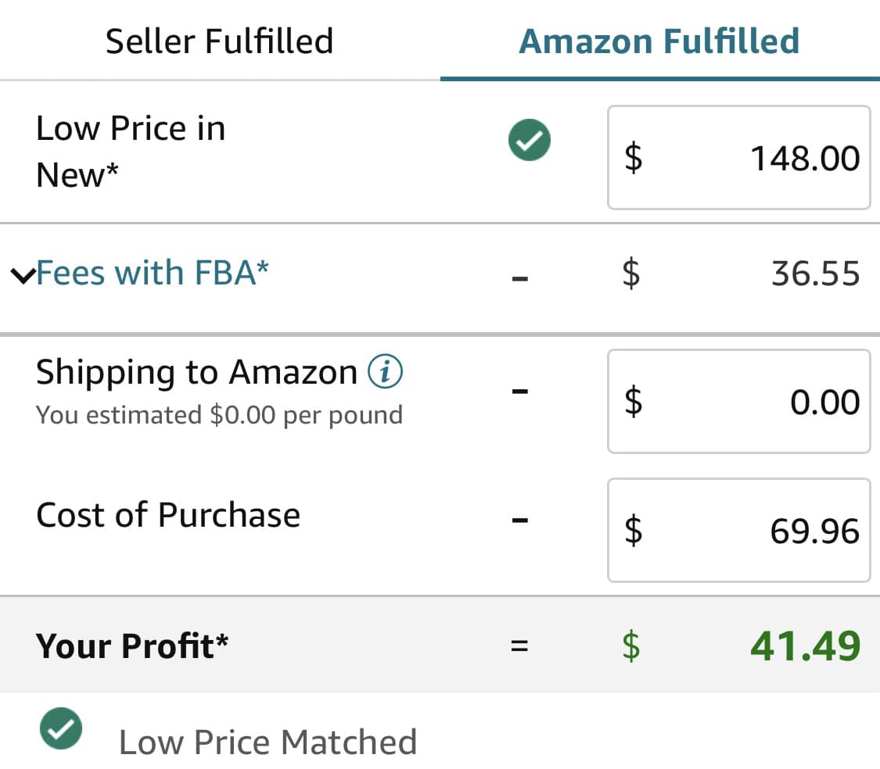Click the Your Profit label
880x769 pixels.
point(132,646)
